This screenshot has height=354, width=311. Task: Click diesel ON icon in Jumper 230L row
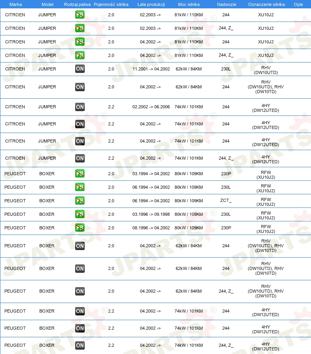pyautogui.click(x=80, y=69)
